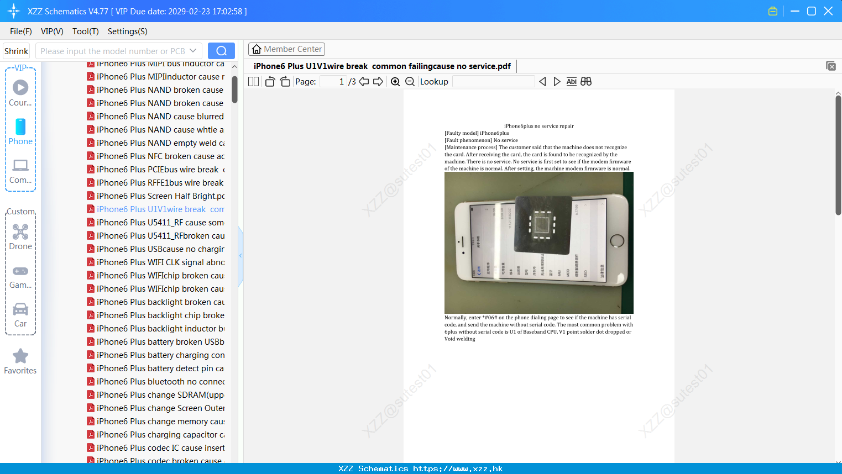This screenshot has height=474, width=842.
Task: Click the magnifier search button
Action: click(x=221, y=51)
